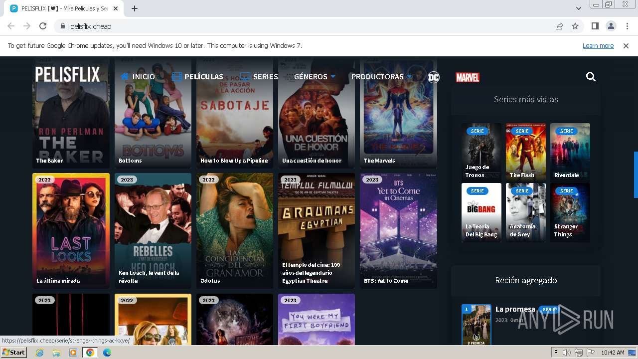638x359 pixels.
Task: Click the La promesa small poster
Action: 477,325
